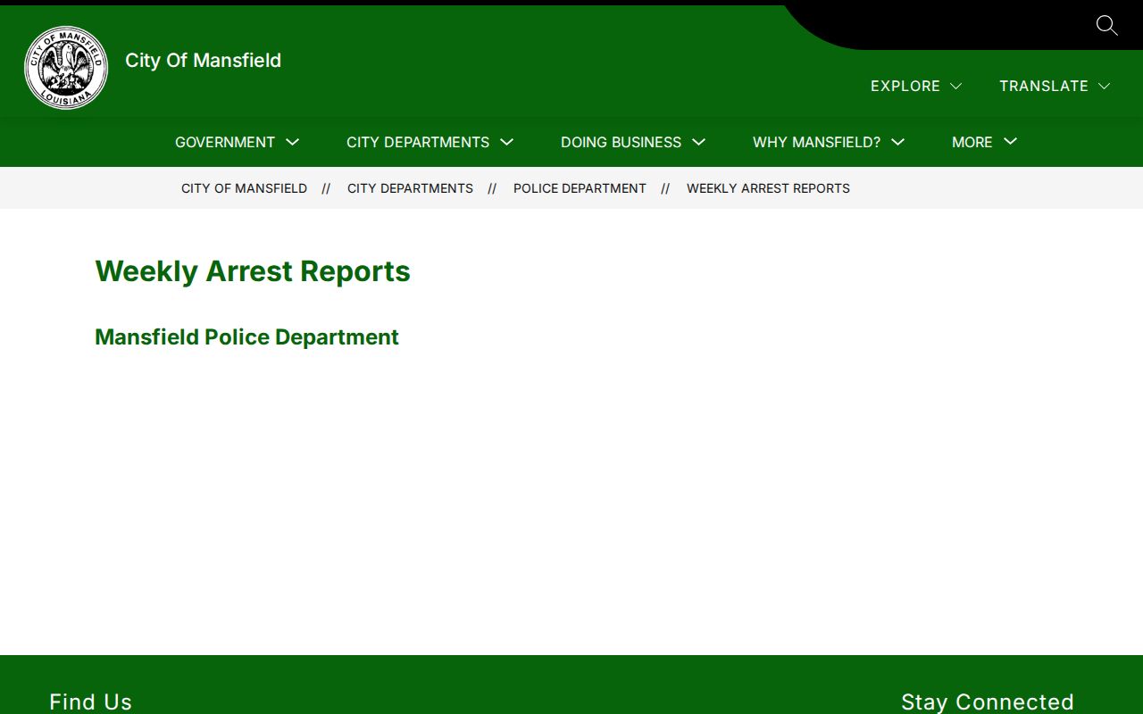Click the Stay Connected footer heading

[987, 702]
